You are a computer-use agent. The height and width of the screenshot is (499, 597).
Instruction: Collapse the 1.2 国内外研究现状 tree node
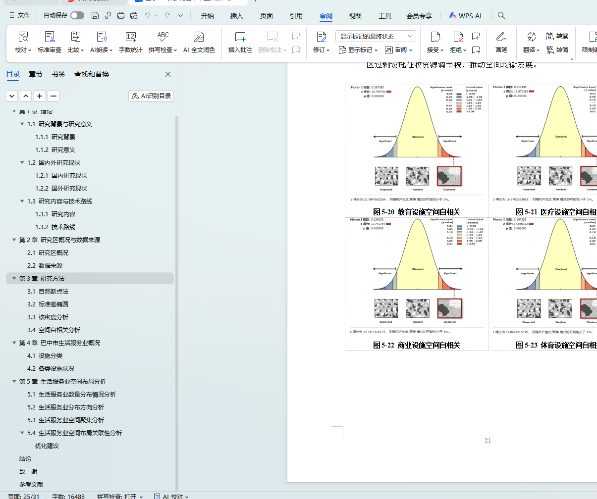[22, 163]
